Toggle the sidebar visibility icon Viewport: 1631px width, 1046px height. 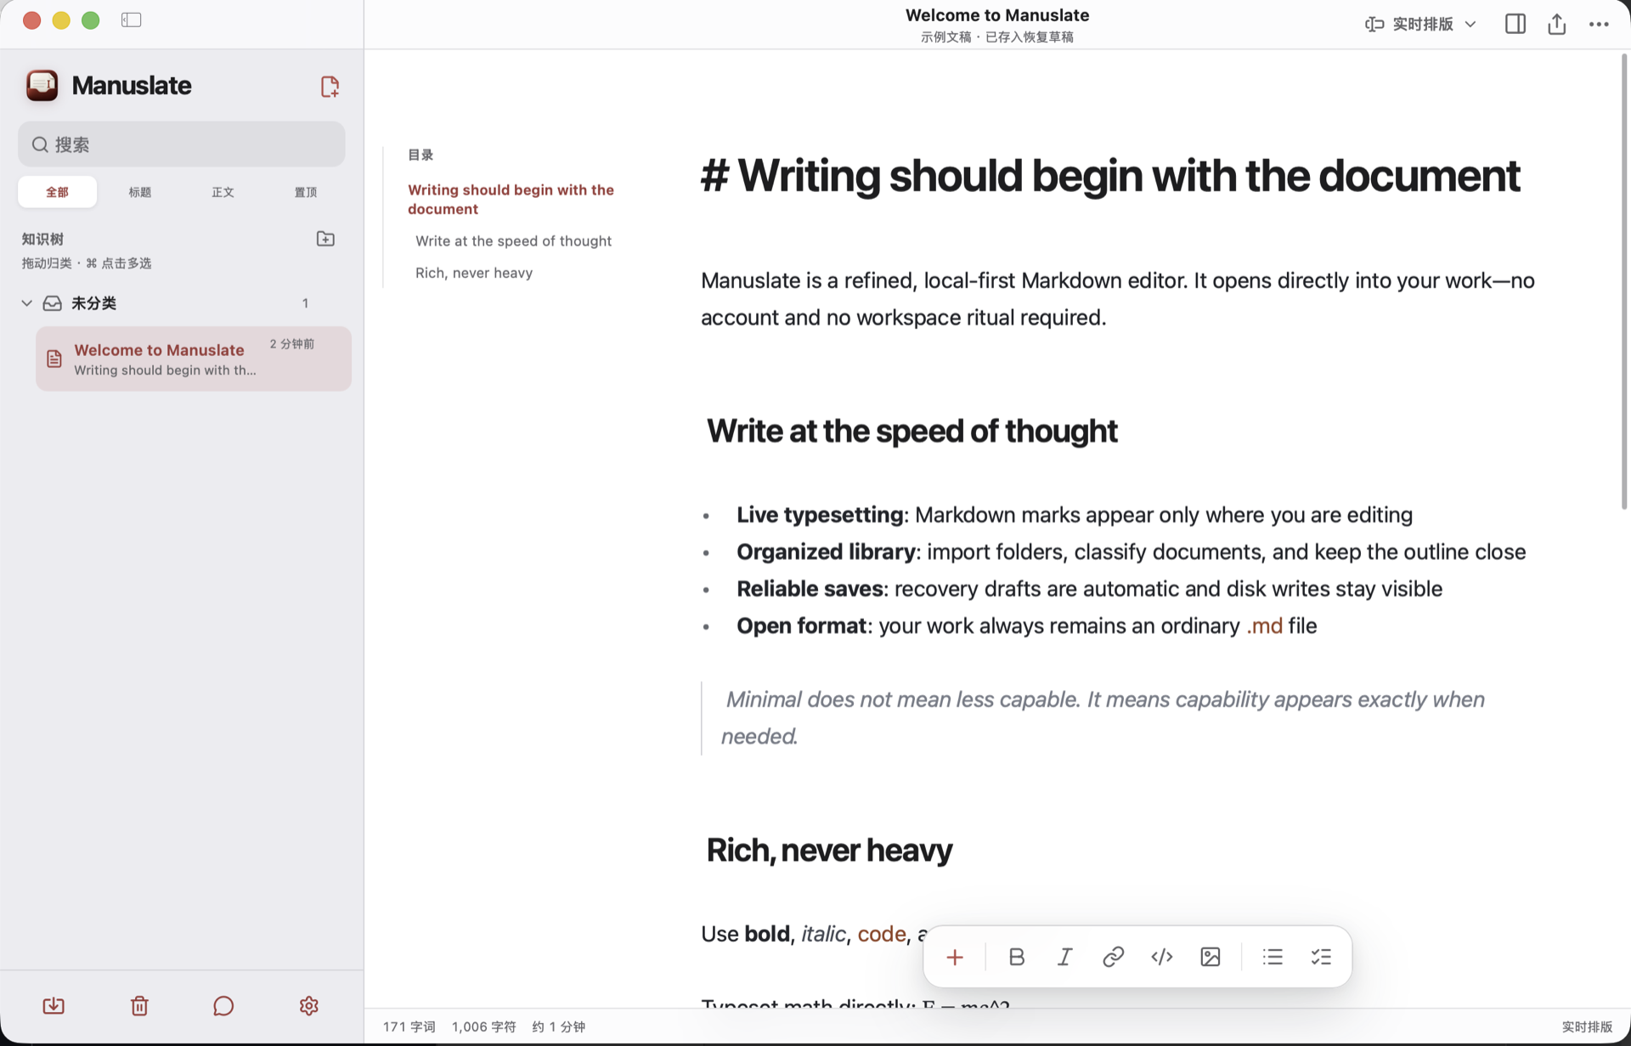131,20
